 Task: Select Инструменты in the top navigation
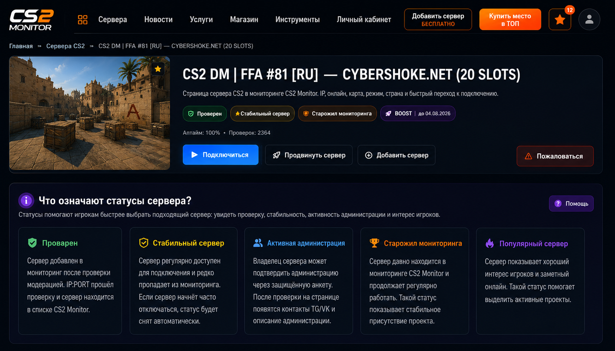pos(297,20)
